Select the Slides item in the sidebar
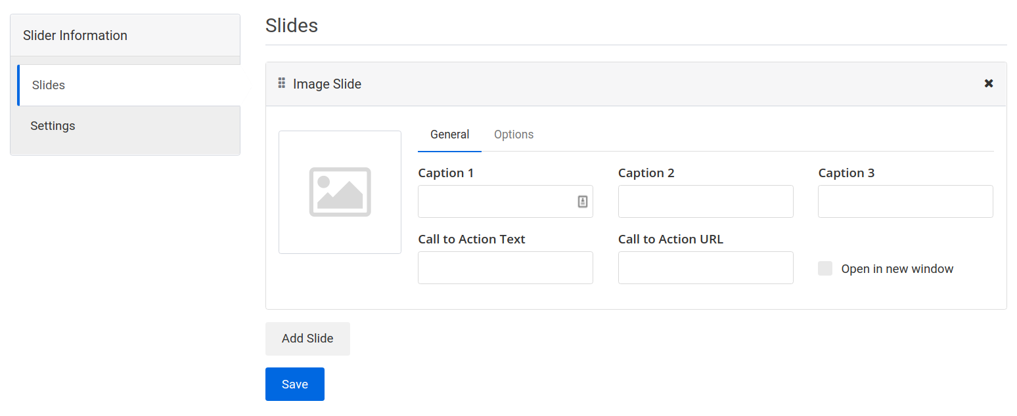Screen dimensions: 1017x416 point(48,85)
